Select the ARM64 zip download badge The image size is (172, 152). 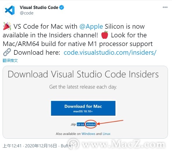[x=91, y=124]
